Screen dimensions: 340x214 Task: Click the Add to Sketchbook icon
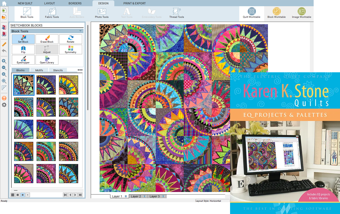[x=4, y=27]
